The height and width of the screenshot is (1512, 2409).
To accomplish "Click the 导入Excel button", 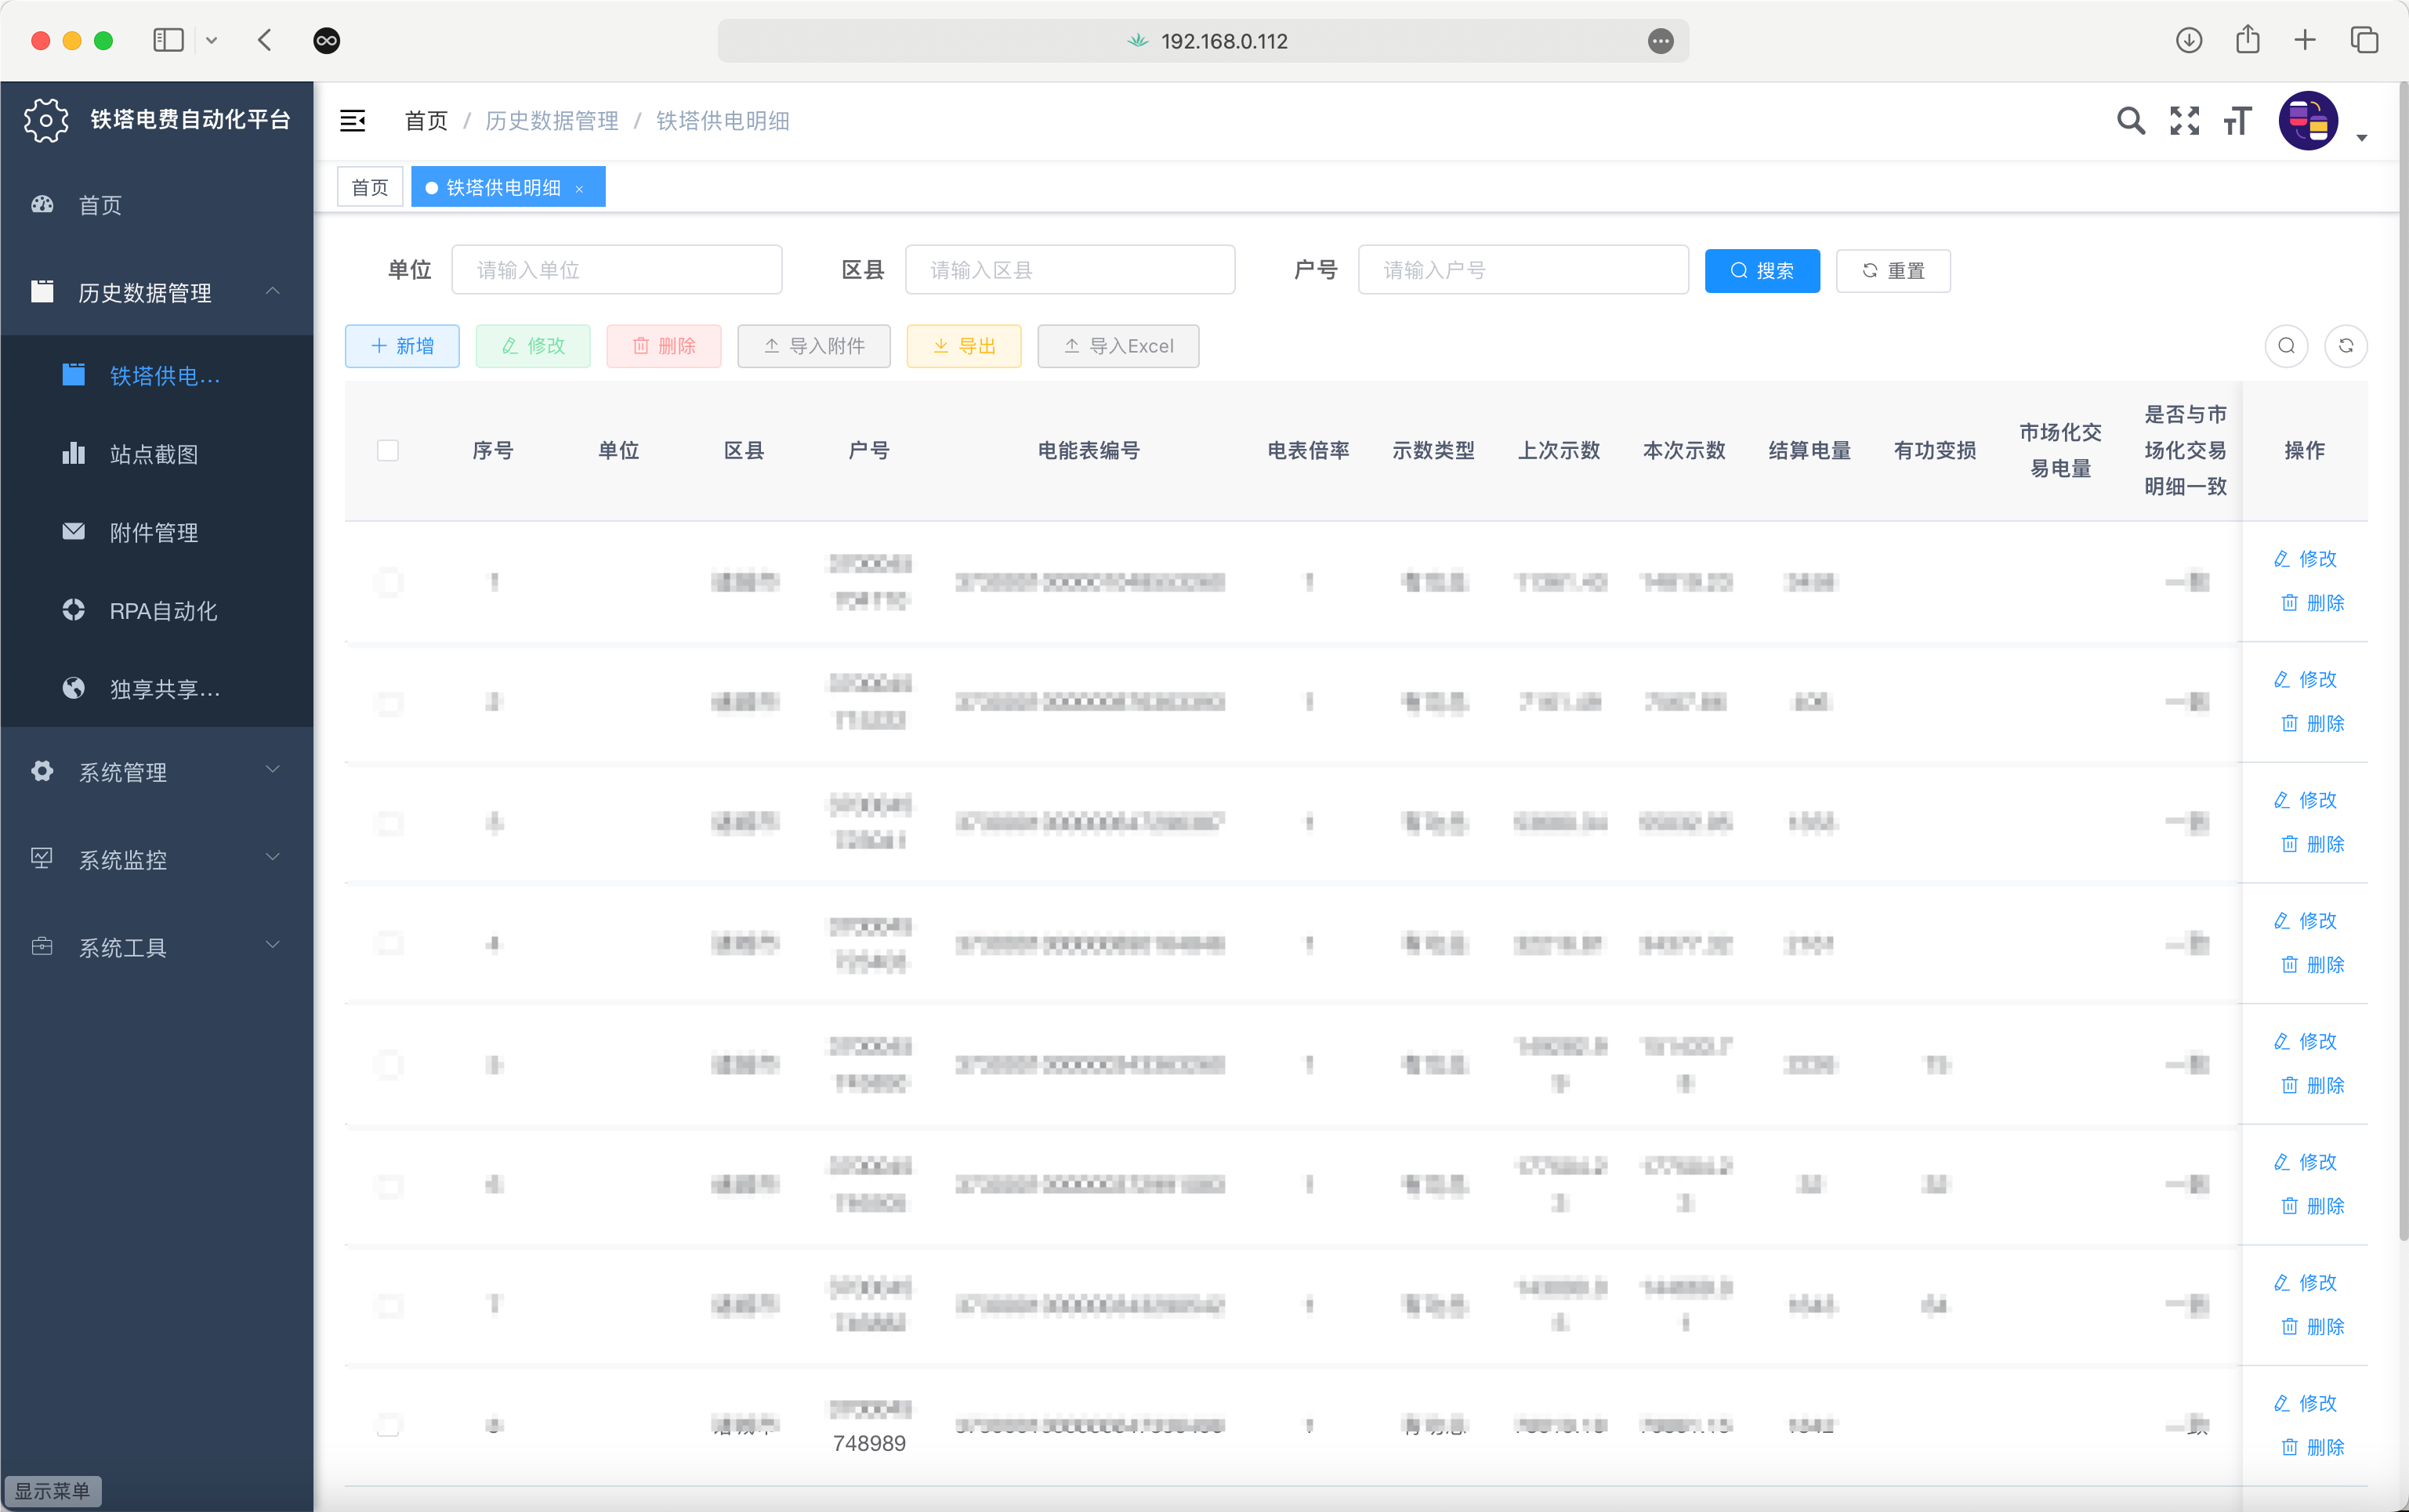I will (1118, 346).
